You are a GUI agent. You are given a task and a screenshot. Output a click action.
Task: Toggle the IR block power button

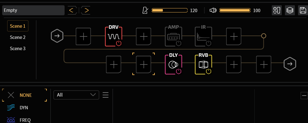pos(208,44)
